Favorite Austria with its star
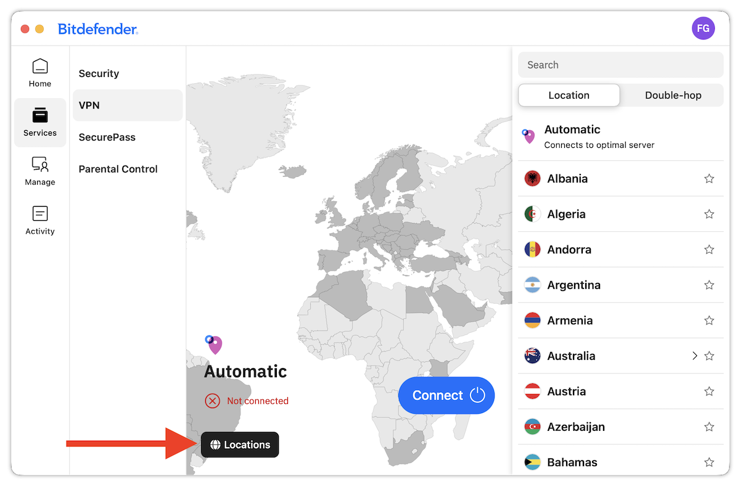This screenshot has width=740, height=487. pos(709,391)
